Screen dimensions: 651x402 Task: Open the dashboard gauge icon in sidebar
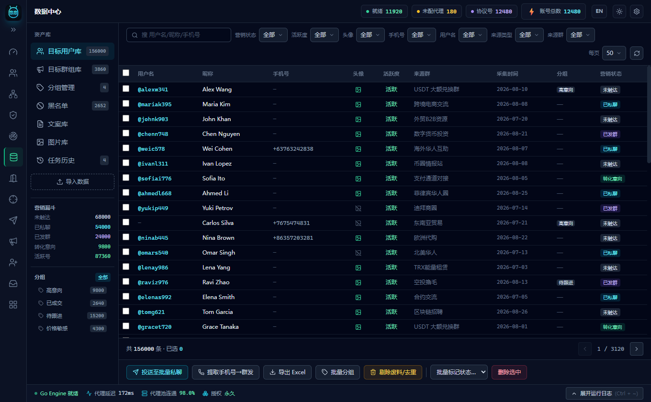tap(13, 52)
